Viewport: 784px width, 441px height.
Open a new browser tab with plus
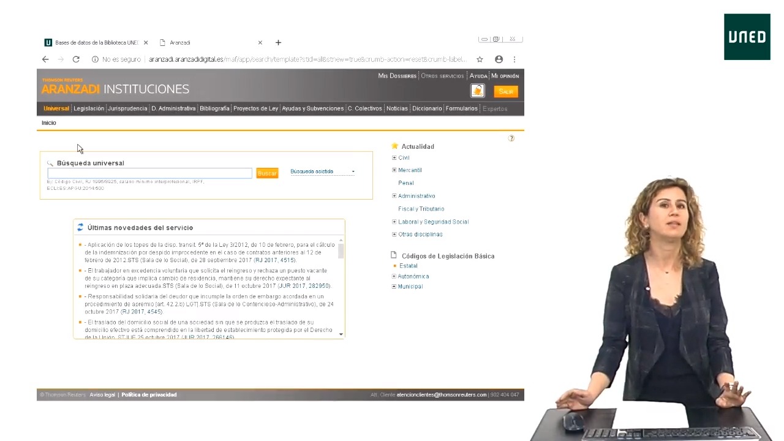278,42
